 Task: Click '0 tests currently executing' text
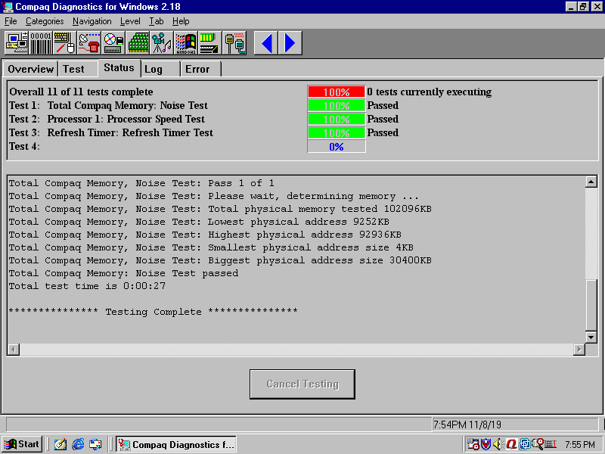pos(430,92)
